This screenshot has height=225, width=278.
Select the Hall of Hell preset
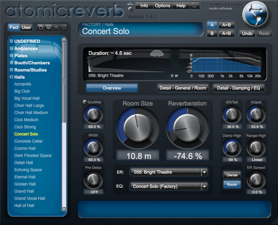coord(24,205)
